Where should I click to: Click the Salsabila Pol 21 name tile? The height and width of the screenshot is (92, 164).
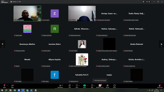82,75
